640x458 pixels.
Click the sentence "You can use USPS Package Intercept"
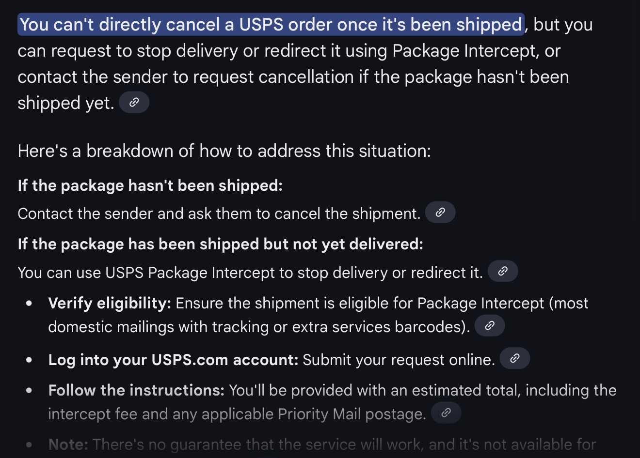coord(250,273)
